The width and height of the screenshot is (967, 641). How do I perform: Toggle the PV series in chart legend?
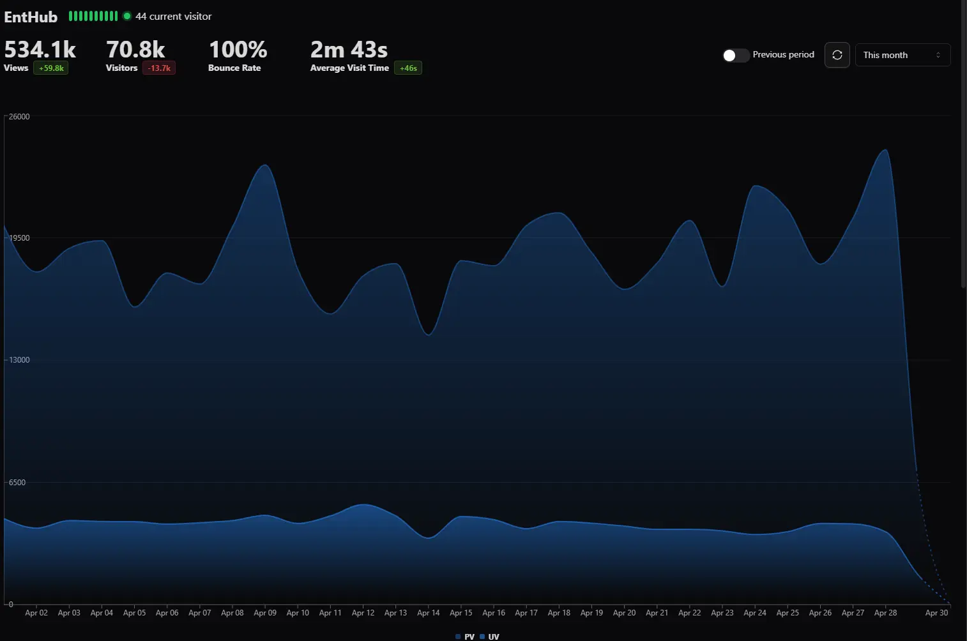(x=465, y=637)
